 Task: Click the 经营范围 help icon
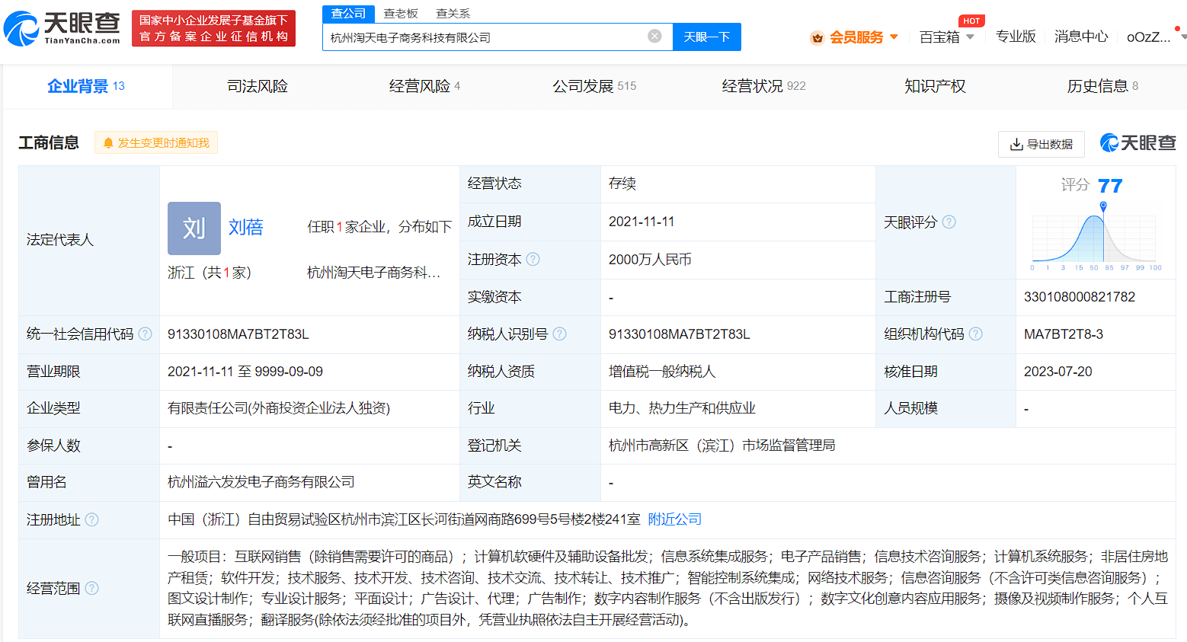click(91, 588)
